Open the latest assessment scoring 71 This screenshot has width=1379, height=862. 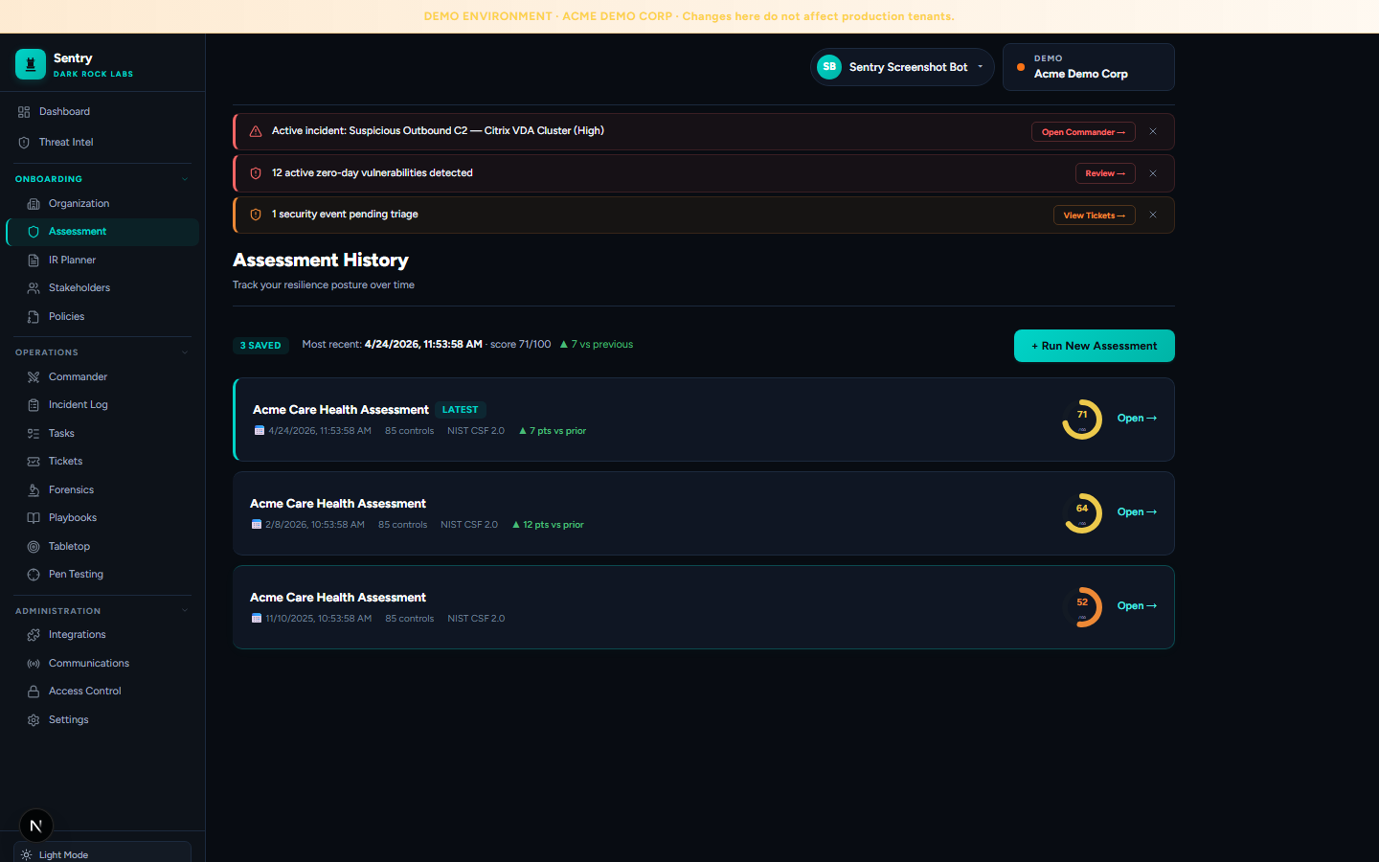1137,419
